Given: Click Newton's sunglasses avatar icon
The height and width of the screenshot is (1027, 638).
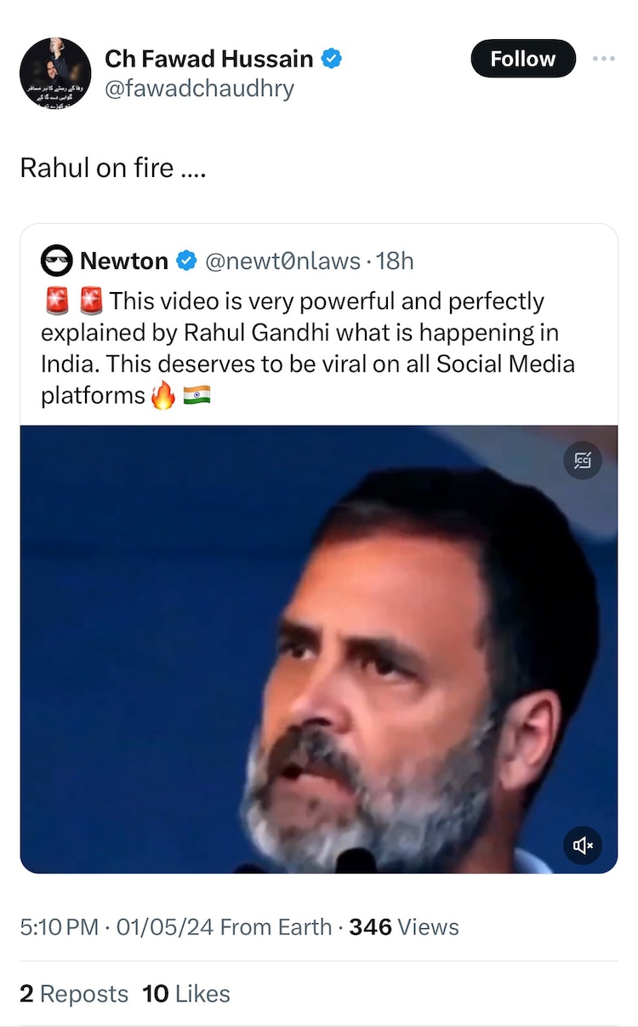Looking at the screenshot, I should 57,261.
